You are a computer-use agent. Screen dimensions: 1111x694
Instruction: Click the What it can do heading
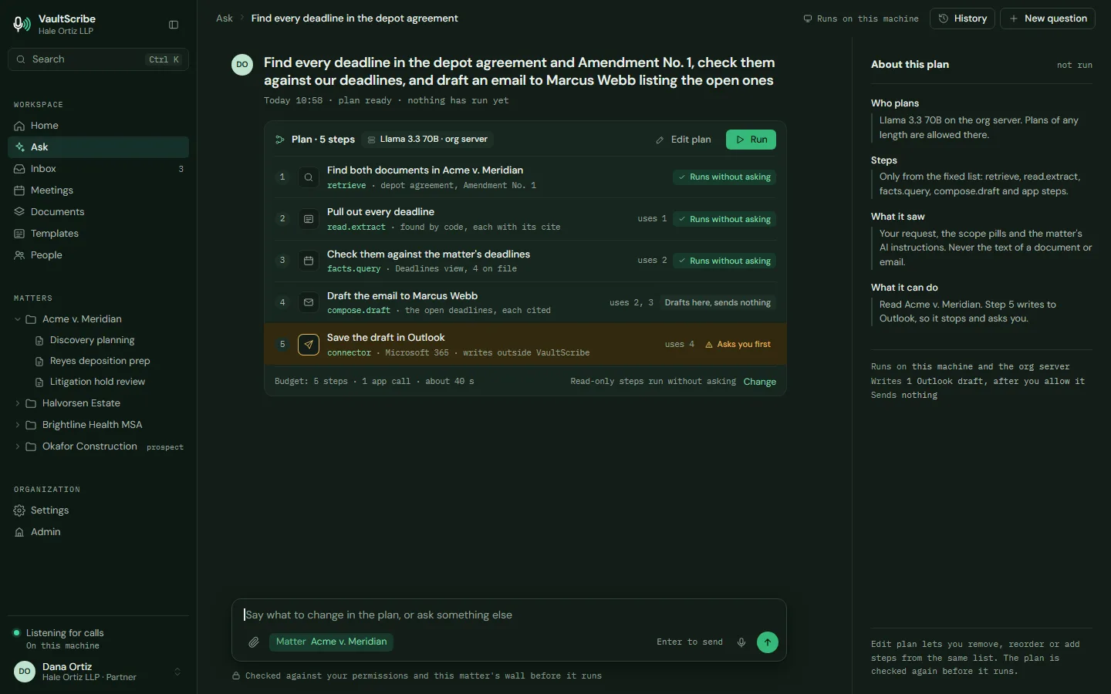pos(904,288)
